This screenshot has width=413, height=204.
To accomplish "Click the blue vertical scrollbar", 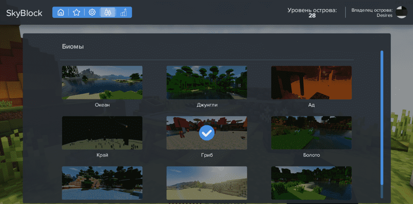I will coord(382,117).
